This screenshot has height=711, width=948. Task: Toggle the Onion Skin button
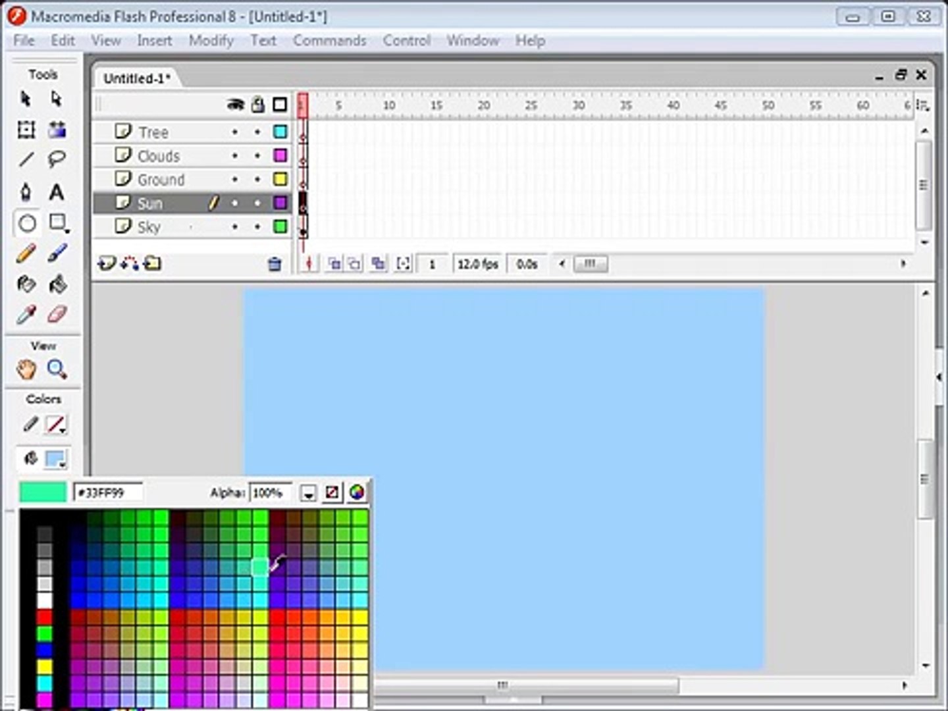coord(335,264)
